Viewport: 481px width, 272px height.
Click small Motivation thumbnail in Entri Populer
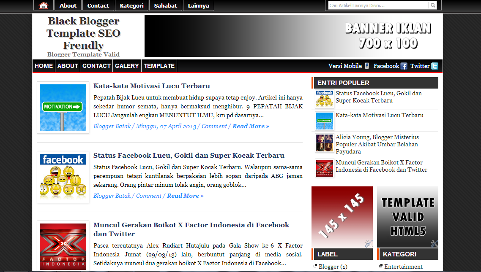tap(325, 121)
